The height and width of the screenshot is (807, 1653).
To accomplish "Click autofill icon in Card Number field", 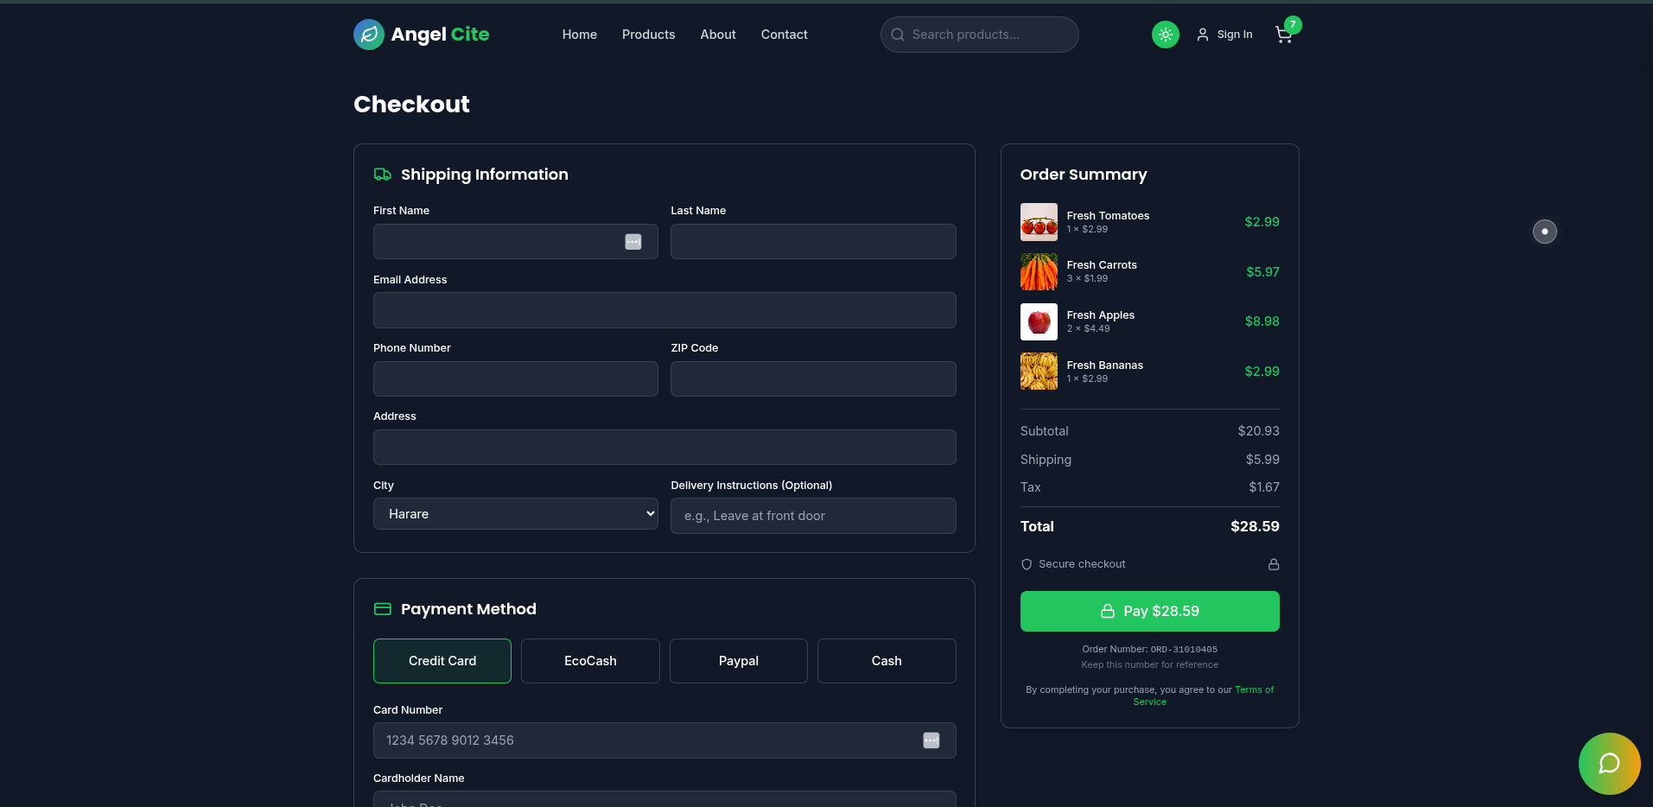I will (x=931, y=740).
